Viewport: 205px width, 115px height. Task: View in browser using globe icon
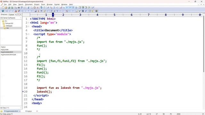click(3, 11)
